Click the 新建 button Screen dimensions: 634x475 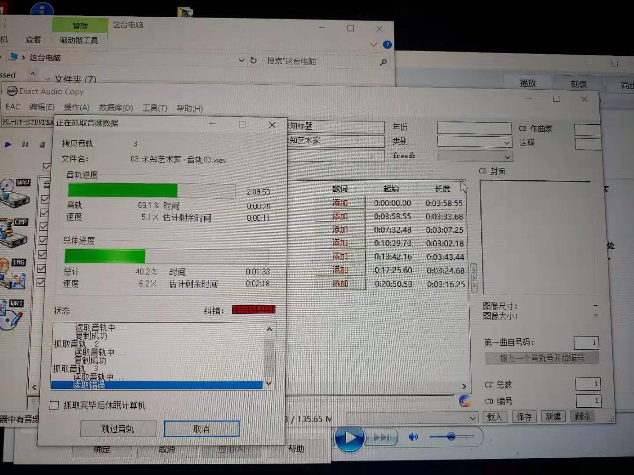[553, 416]
